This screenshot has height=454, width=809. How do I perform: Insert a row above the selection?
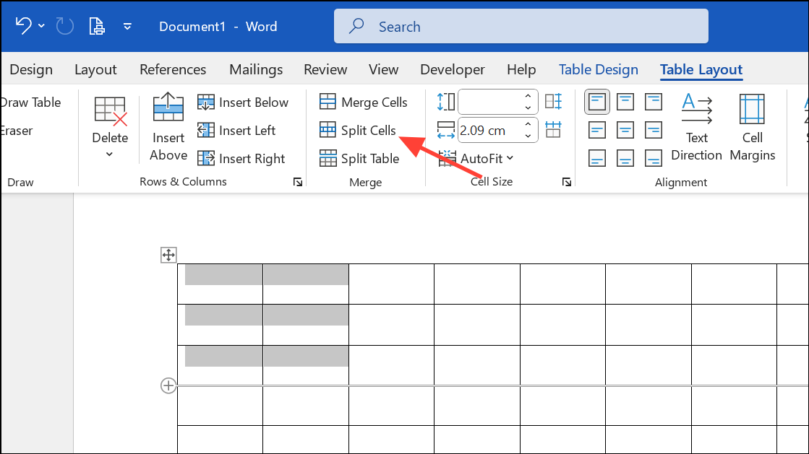pos(167,130)
